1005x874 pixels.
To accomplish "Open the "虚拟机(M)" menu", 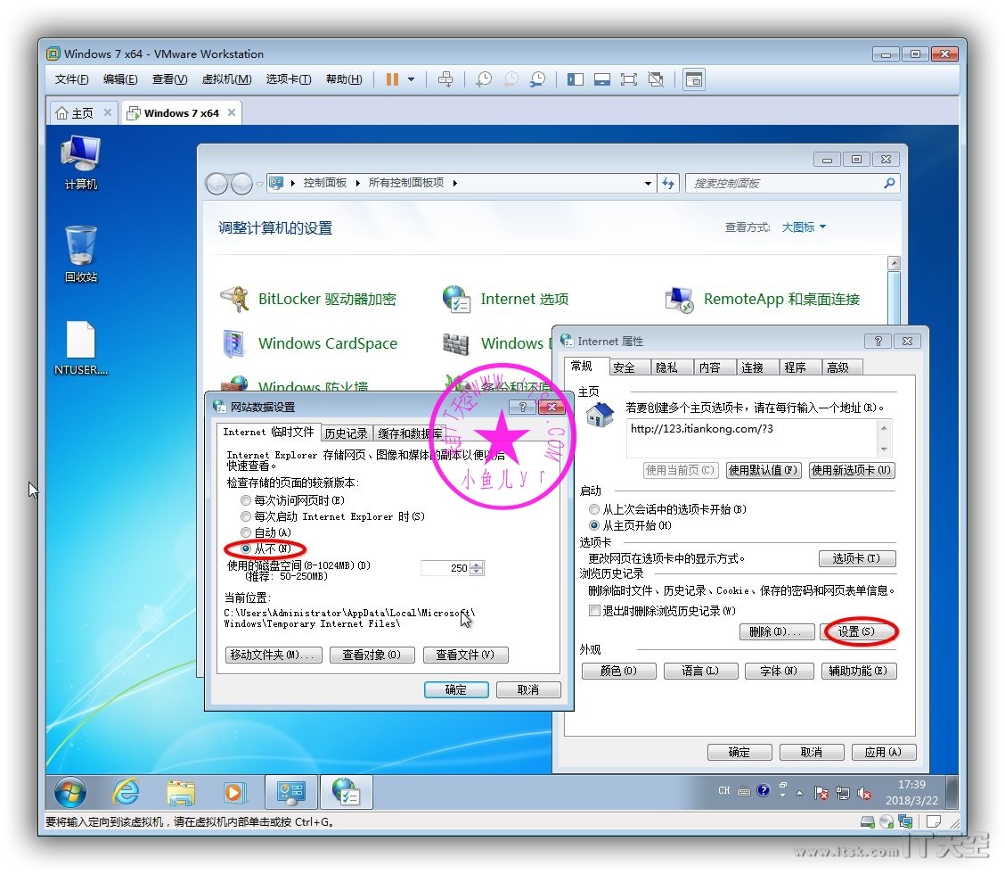I will pyautogui.click(x=226, y=79).
